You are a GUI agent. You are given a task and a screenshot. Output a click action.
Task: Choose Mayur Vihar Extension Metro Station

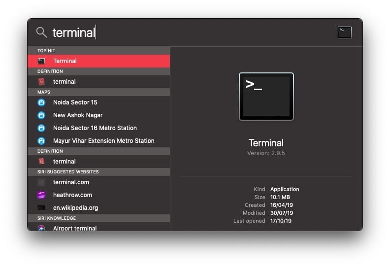click(x=103, y=141)
